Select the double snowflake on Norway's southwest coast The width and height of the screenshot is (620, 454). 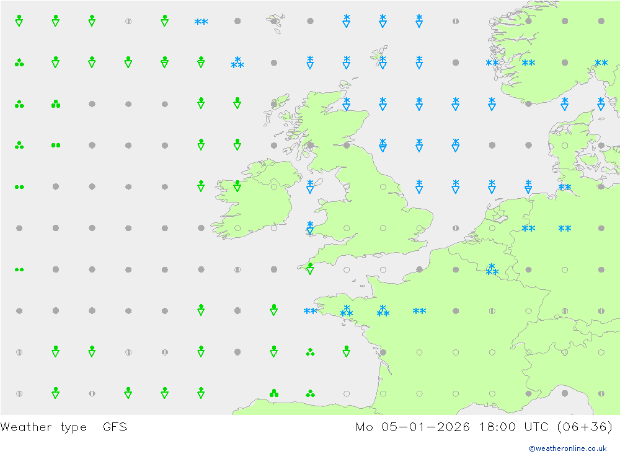[x=492, y=63]
